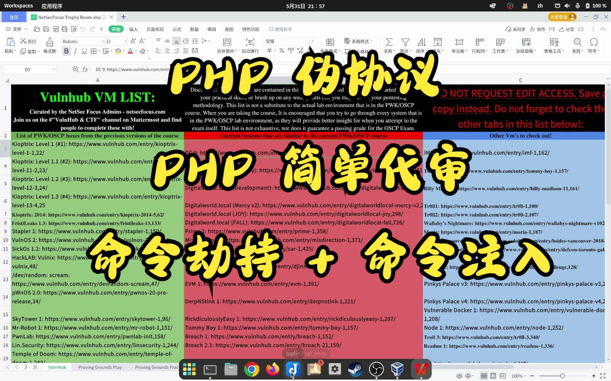Open the number format 常规 dropdown
Viewport: 611px width, 381px height.
(x=312, y=41)
